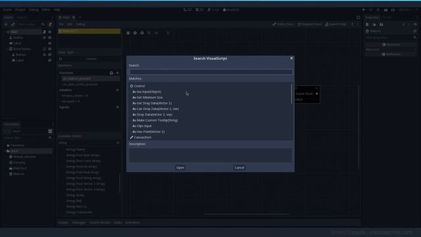
Task: Click the Search field in Search VisualScript dialog
Action: (x=210, y=72)
